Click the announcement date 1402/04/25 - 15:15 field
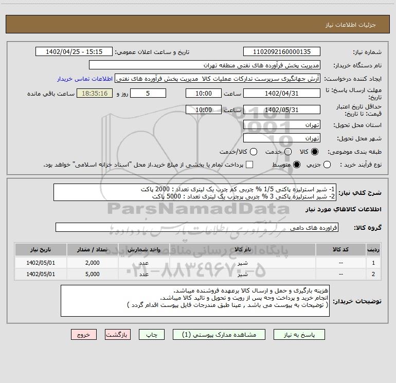This screenshot has height=383, width=396. [x=74, y=51]
